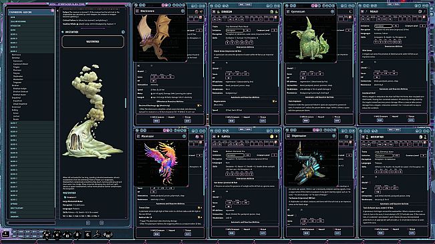Toggle Shield checkbox on Fire elemental sheet

221,197
